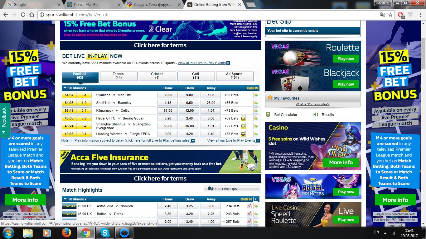The height and width of the screenshot is (239, 426).
Task: Favourite the Shanghai Shenhua v Guangzhou match
Action: [256, 126]
